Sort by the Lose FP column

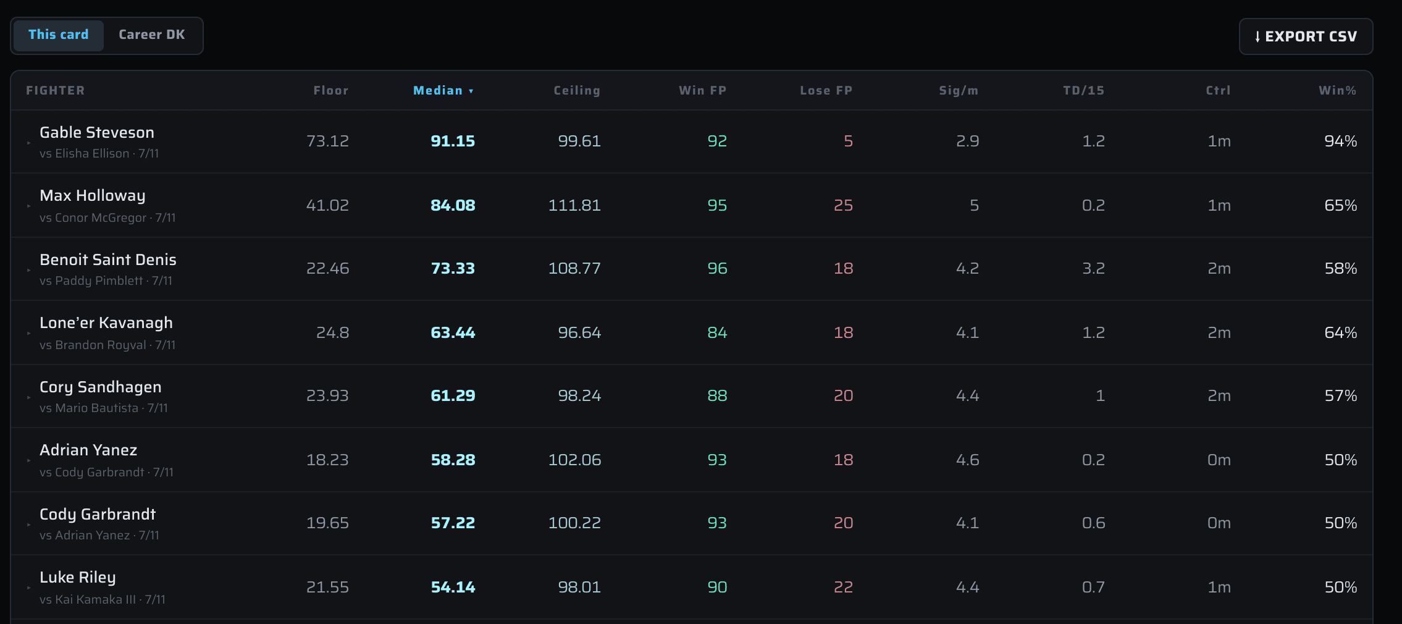[x=826, y=90]
